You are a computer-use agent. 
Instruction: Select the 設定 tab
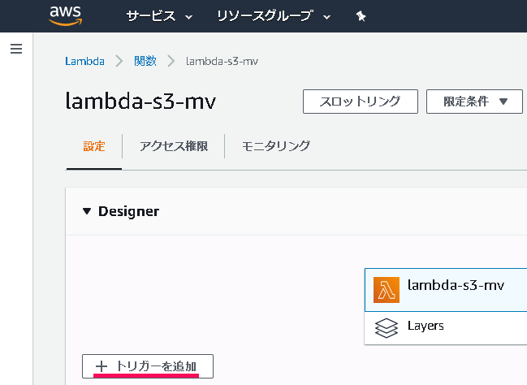pos(94,146)
